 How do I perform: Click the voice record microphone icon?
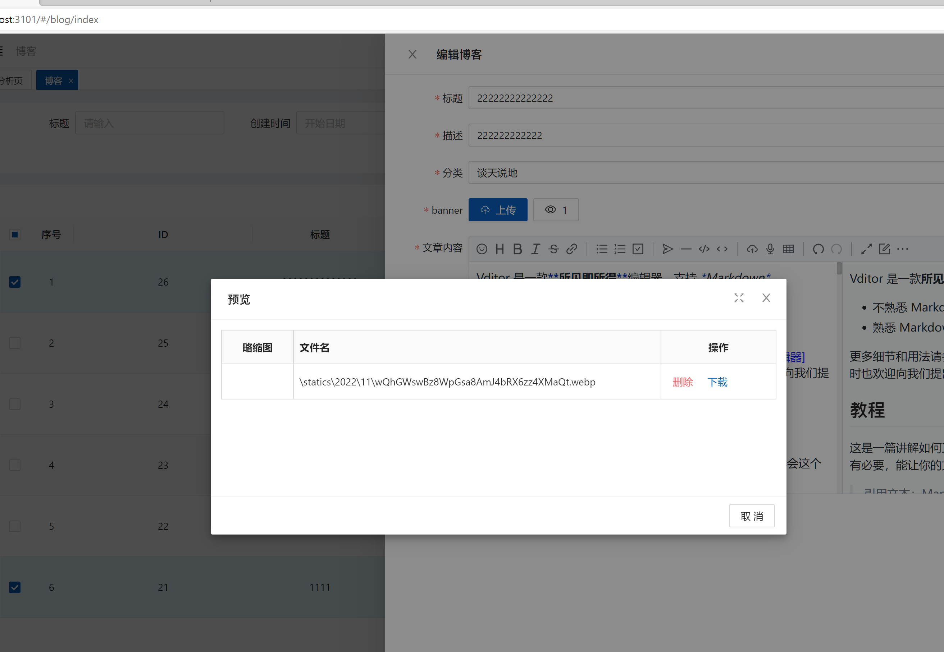[770, 249]
